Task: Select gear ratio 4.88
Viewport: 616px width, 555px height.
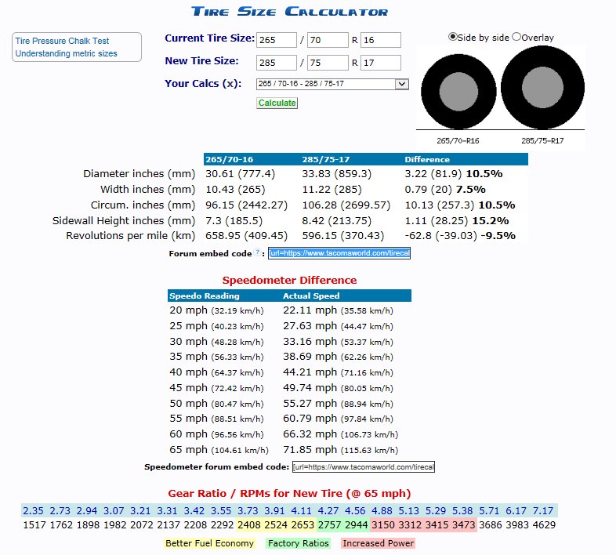Action: (x=382, y=511)
